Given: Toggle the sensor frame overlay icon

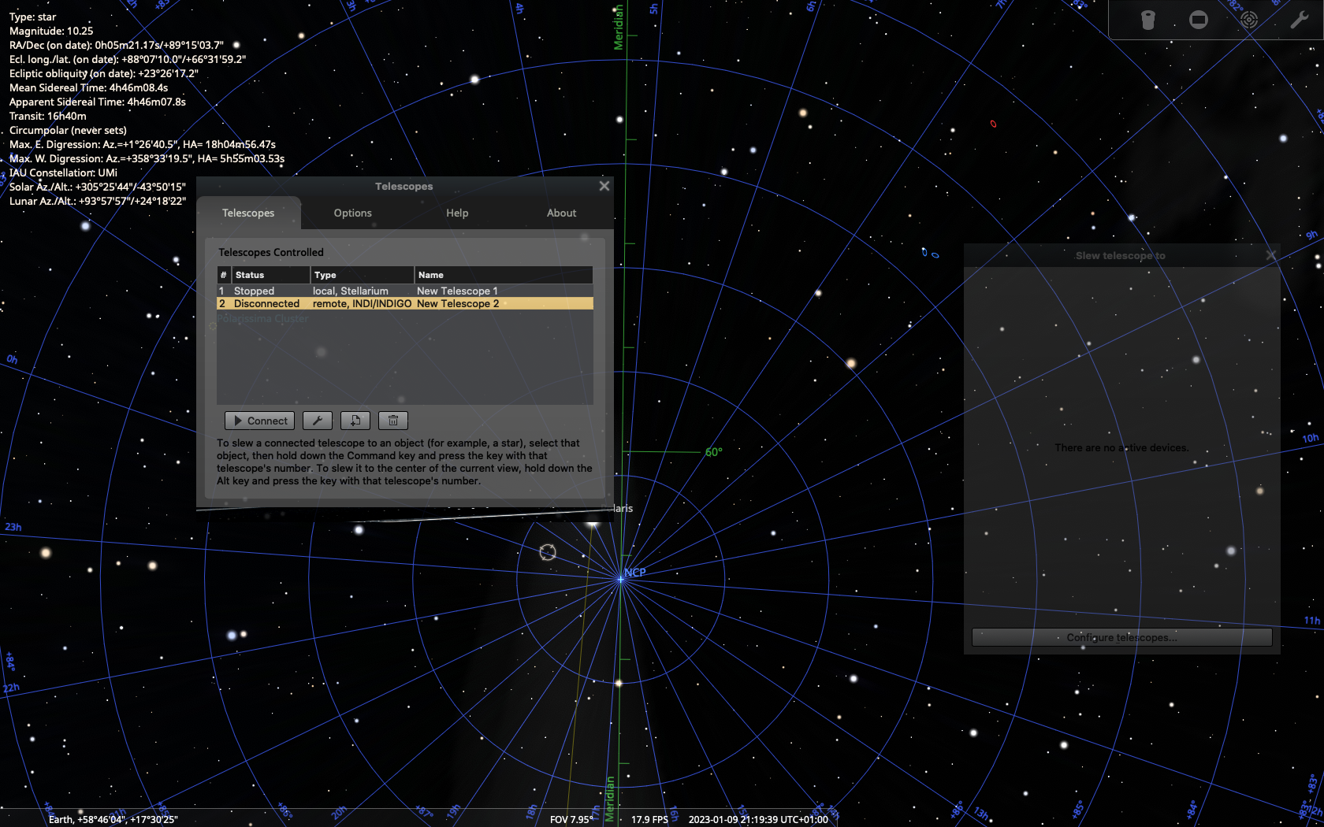Looking at the screenshot, I should point(1199,20).
